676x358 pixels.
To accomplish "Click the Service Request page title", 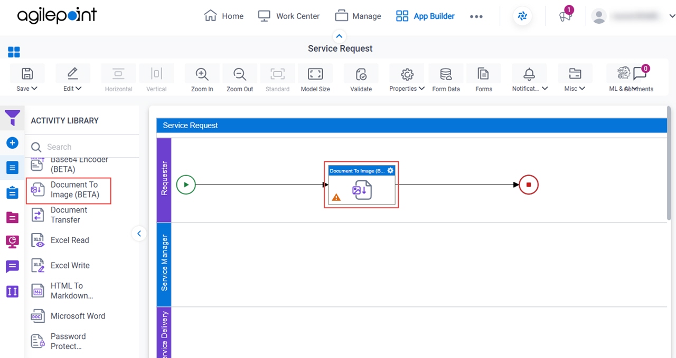I will pyautogui.click(x=340, y=49).
